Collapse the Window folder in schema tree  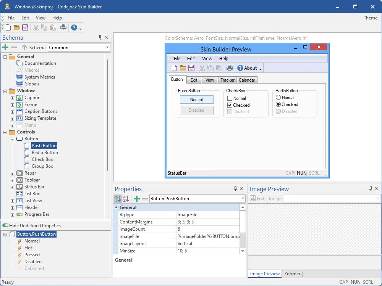[x=5, y=91]
